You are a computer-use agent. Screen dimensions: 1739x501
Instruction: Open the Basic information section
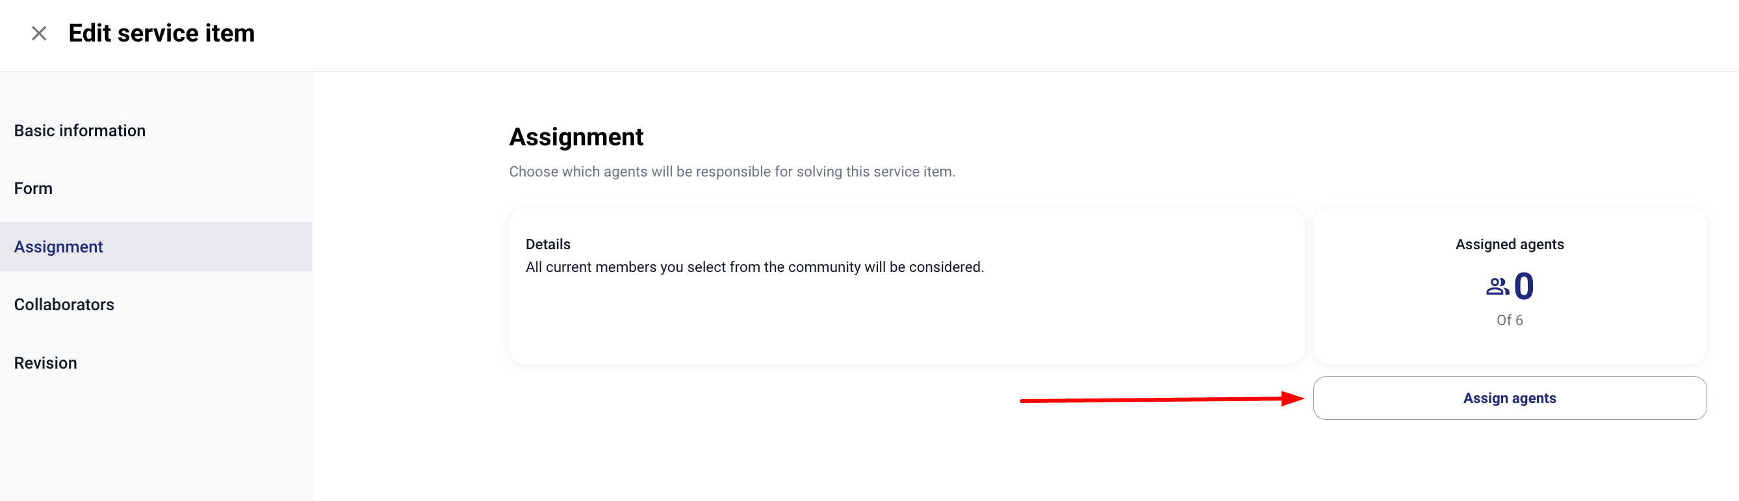[80, 131]
